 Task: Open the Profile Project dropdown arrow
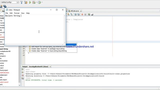tap(42, 2)
